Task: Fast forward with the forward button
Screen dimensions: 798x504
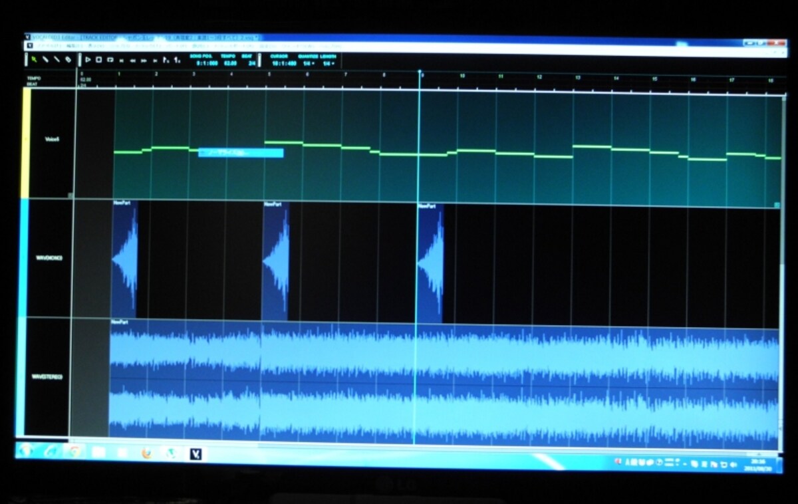Action: [143, 61]
